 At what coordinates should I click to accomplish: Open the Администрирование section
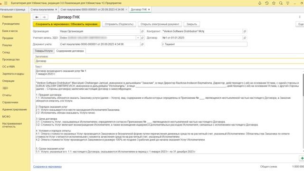15,110
